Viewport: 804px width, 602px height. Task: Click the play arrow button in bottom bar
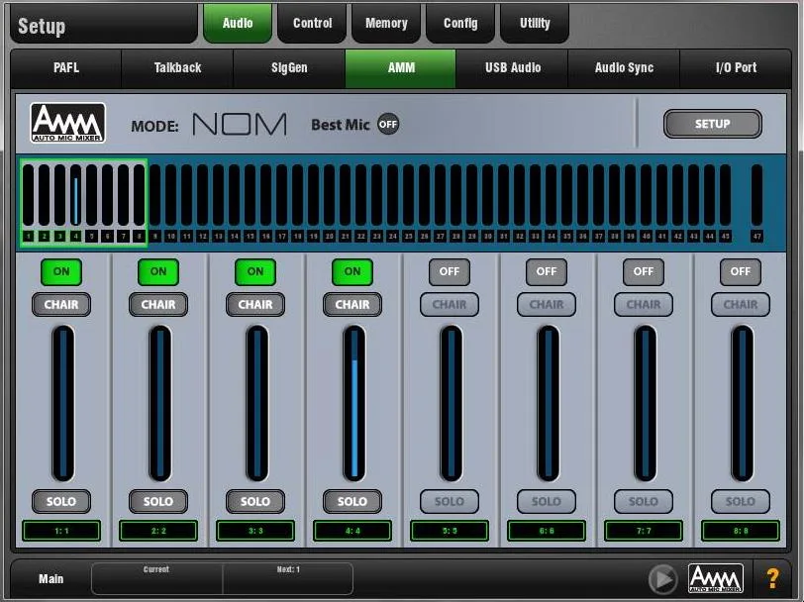coord(663,579)
